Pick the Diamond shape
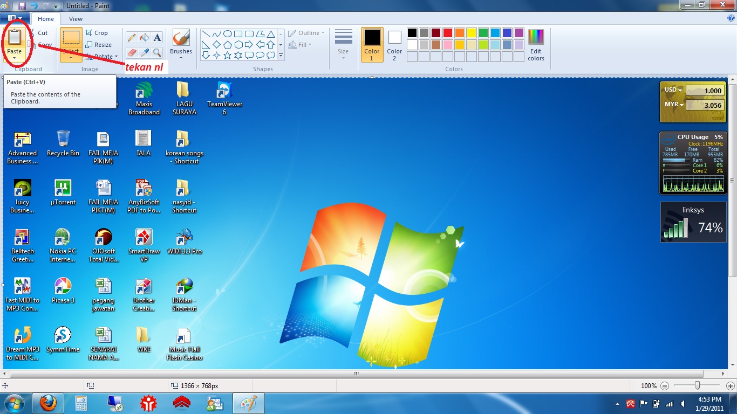This screenshot has width=737, height=414. tap(216, 45)
